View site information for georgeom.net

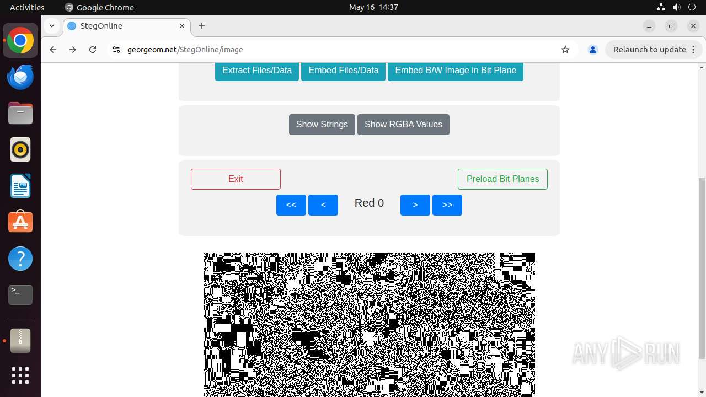(116, 50)
